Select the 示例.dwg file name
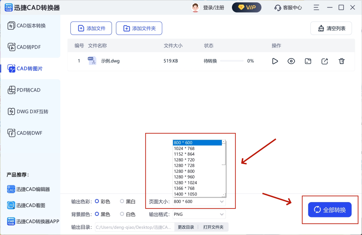This screenshot has width=362, height=235. coord(110,61)
